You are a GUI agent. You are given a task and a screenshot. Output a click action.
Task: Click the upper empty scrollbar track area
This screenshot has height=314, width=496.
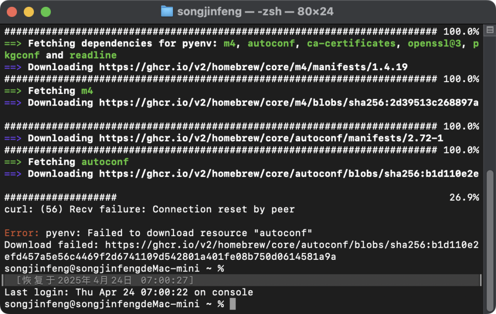tap(491, 97)
